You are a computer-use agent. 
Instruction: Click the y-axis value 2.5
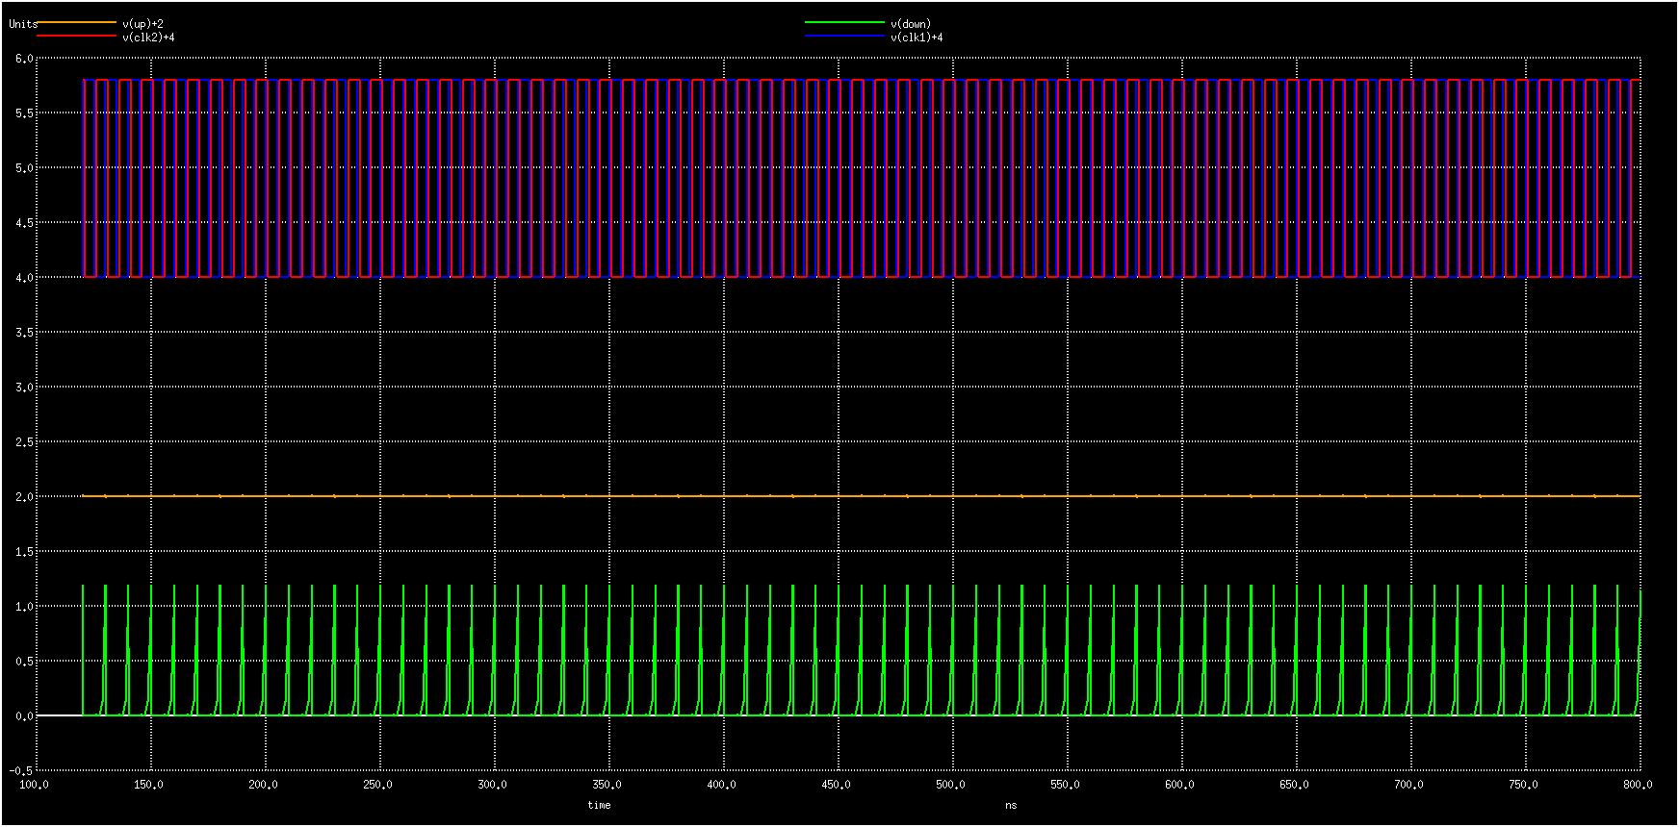pos(24,441)
